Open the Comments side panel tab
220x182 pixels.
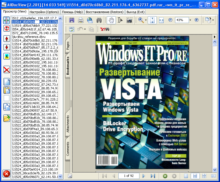click(x=68, y=149)
